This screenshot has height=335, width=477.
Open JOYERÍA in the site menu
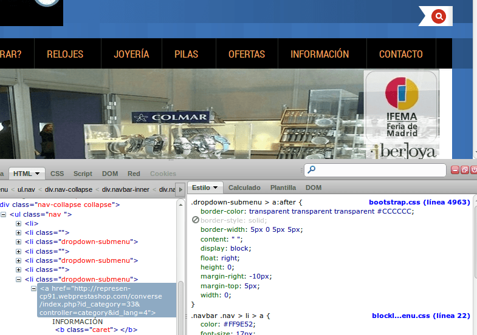click(x=131, y=54)
